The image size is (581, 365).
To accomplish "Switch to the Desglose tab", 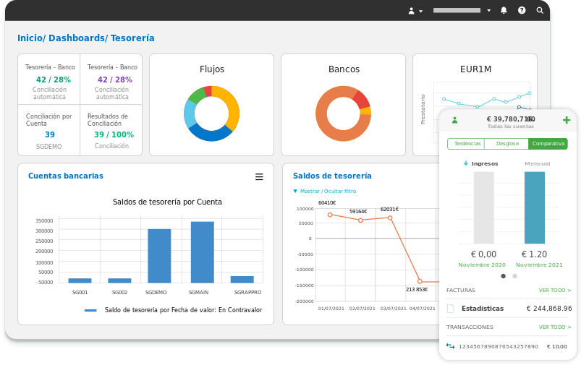I will tap(507, 144).
